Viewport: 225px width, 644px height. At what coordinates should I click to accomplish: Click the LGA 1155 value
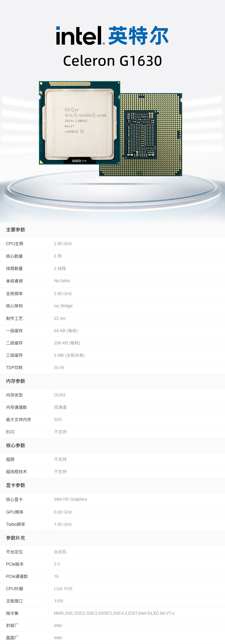pos(63,589)
